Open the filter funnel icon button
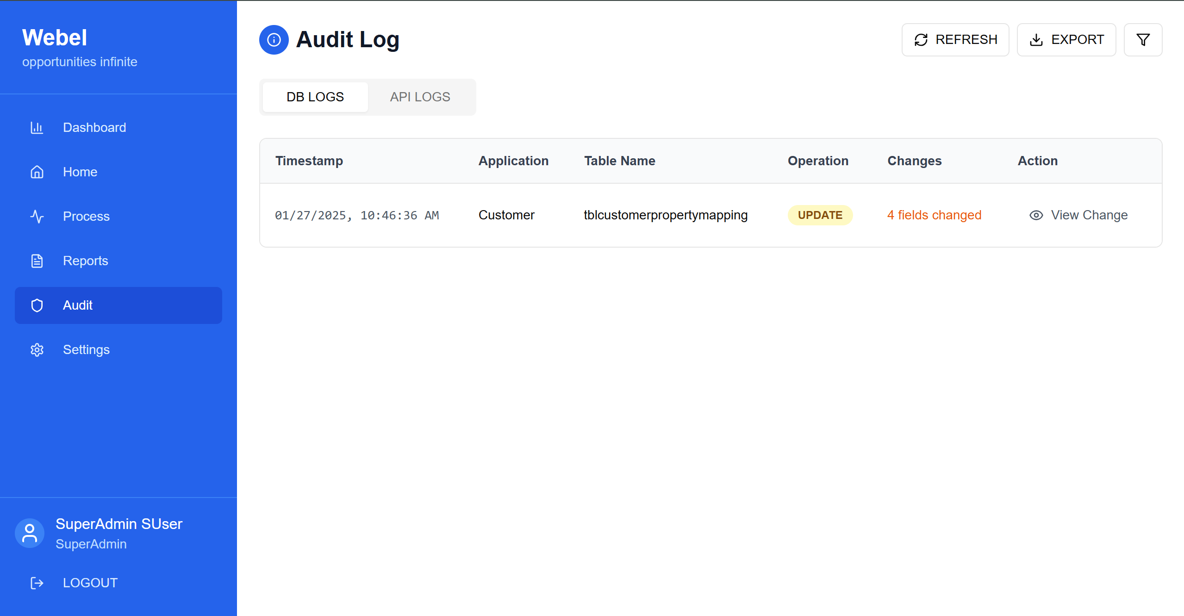This screenshot has width=1184, height=616. click(x=1143, y=40)
